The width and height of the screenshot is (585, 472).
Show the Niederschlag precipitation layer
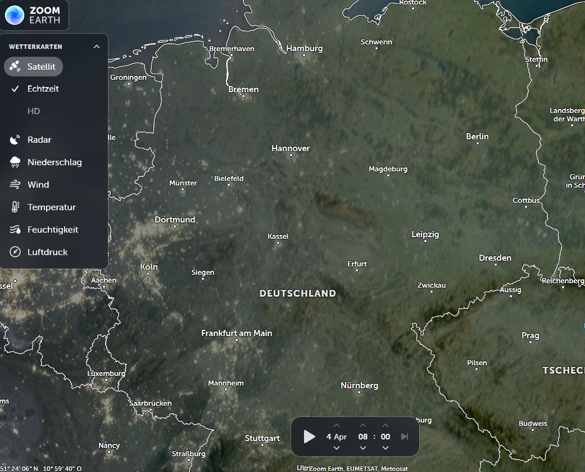(54, 162)
